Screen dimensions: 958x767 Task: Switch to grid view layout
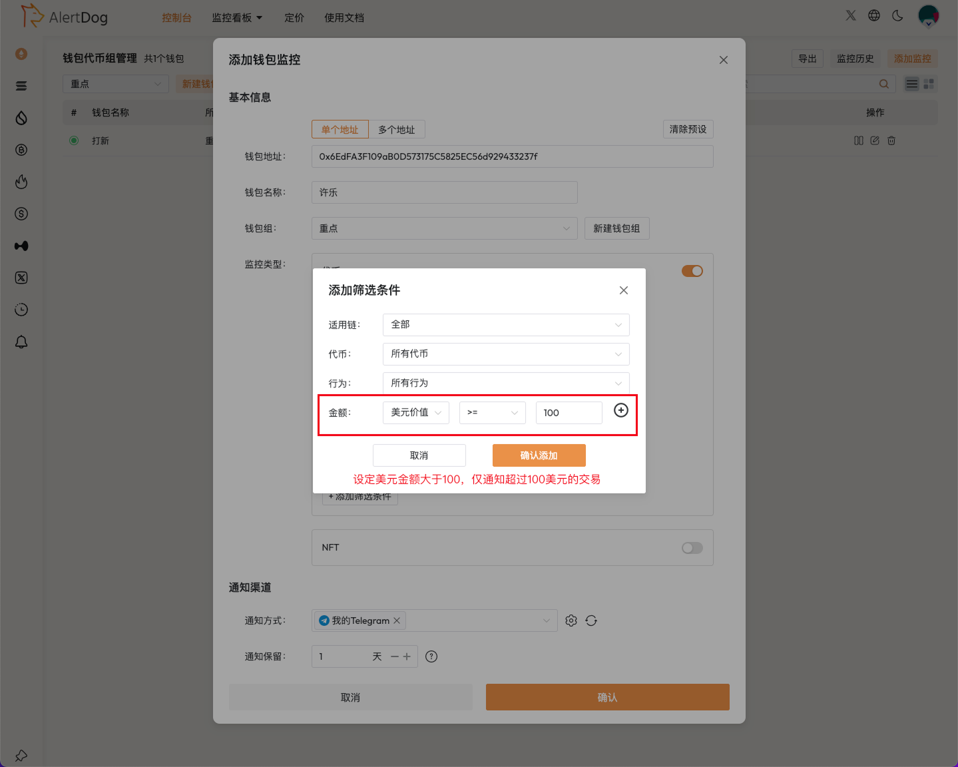929,84
